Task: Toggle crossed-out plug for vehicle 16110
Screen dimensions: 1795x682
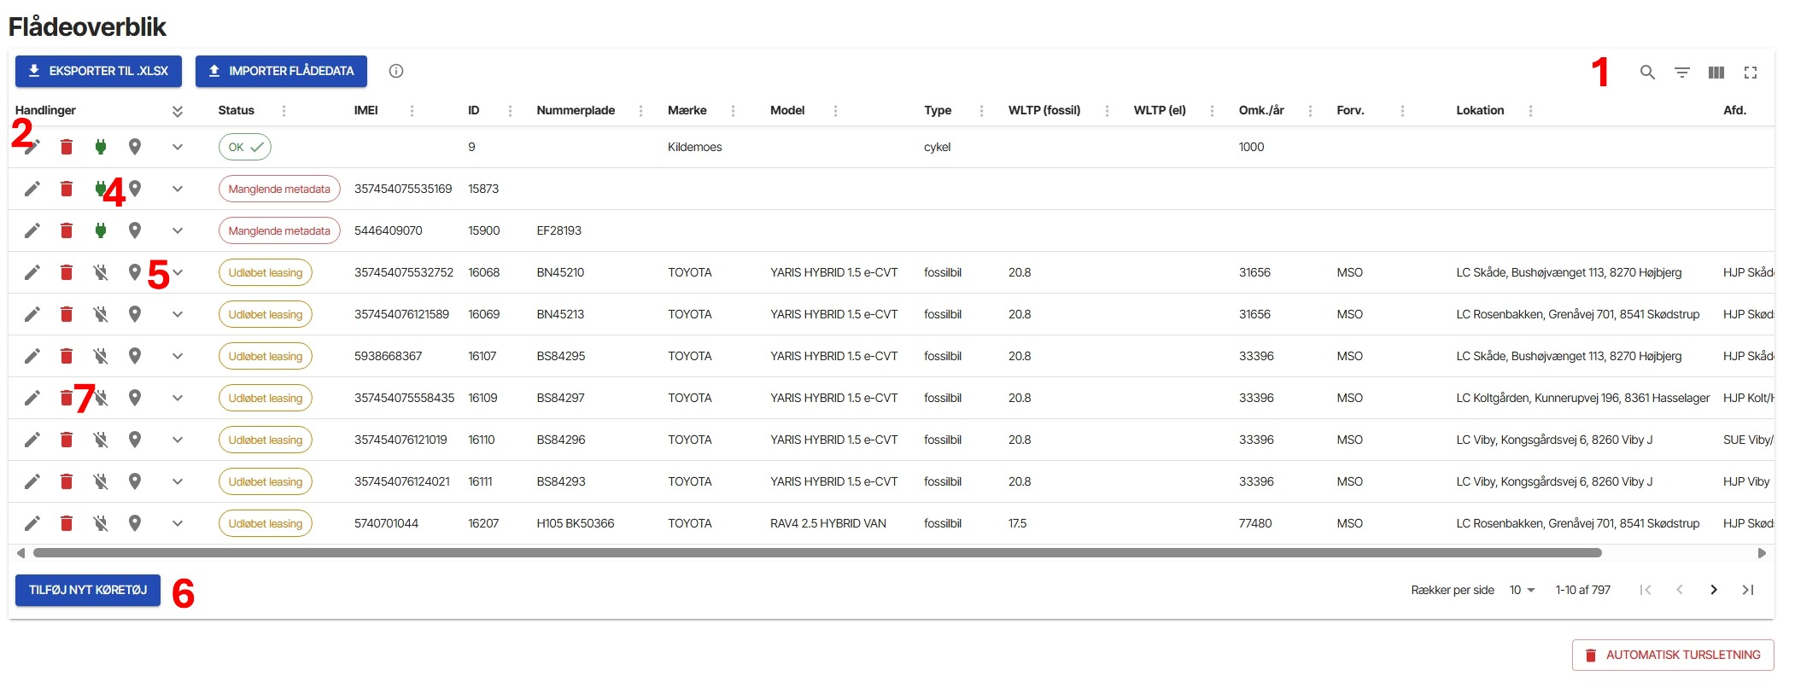Action: [100, 440]
